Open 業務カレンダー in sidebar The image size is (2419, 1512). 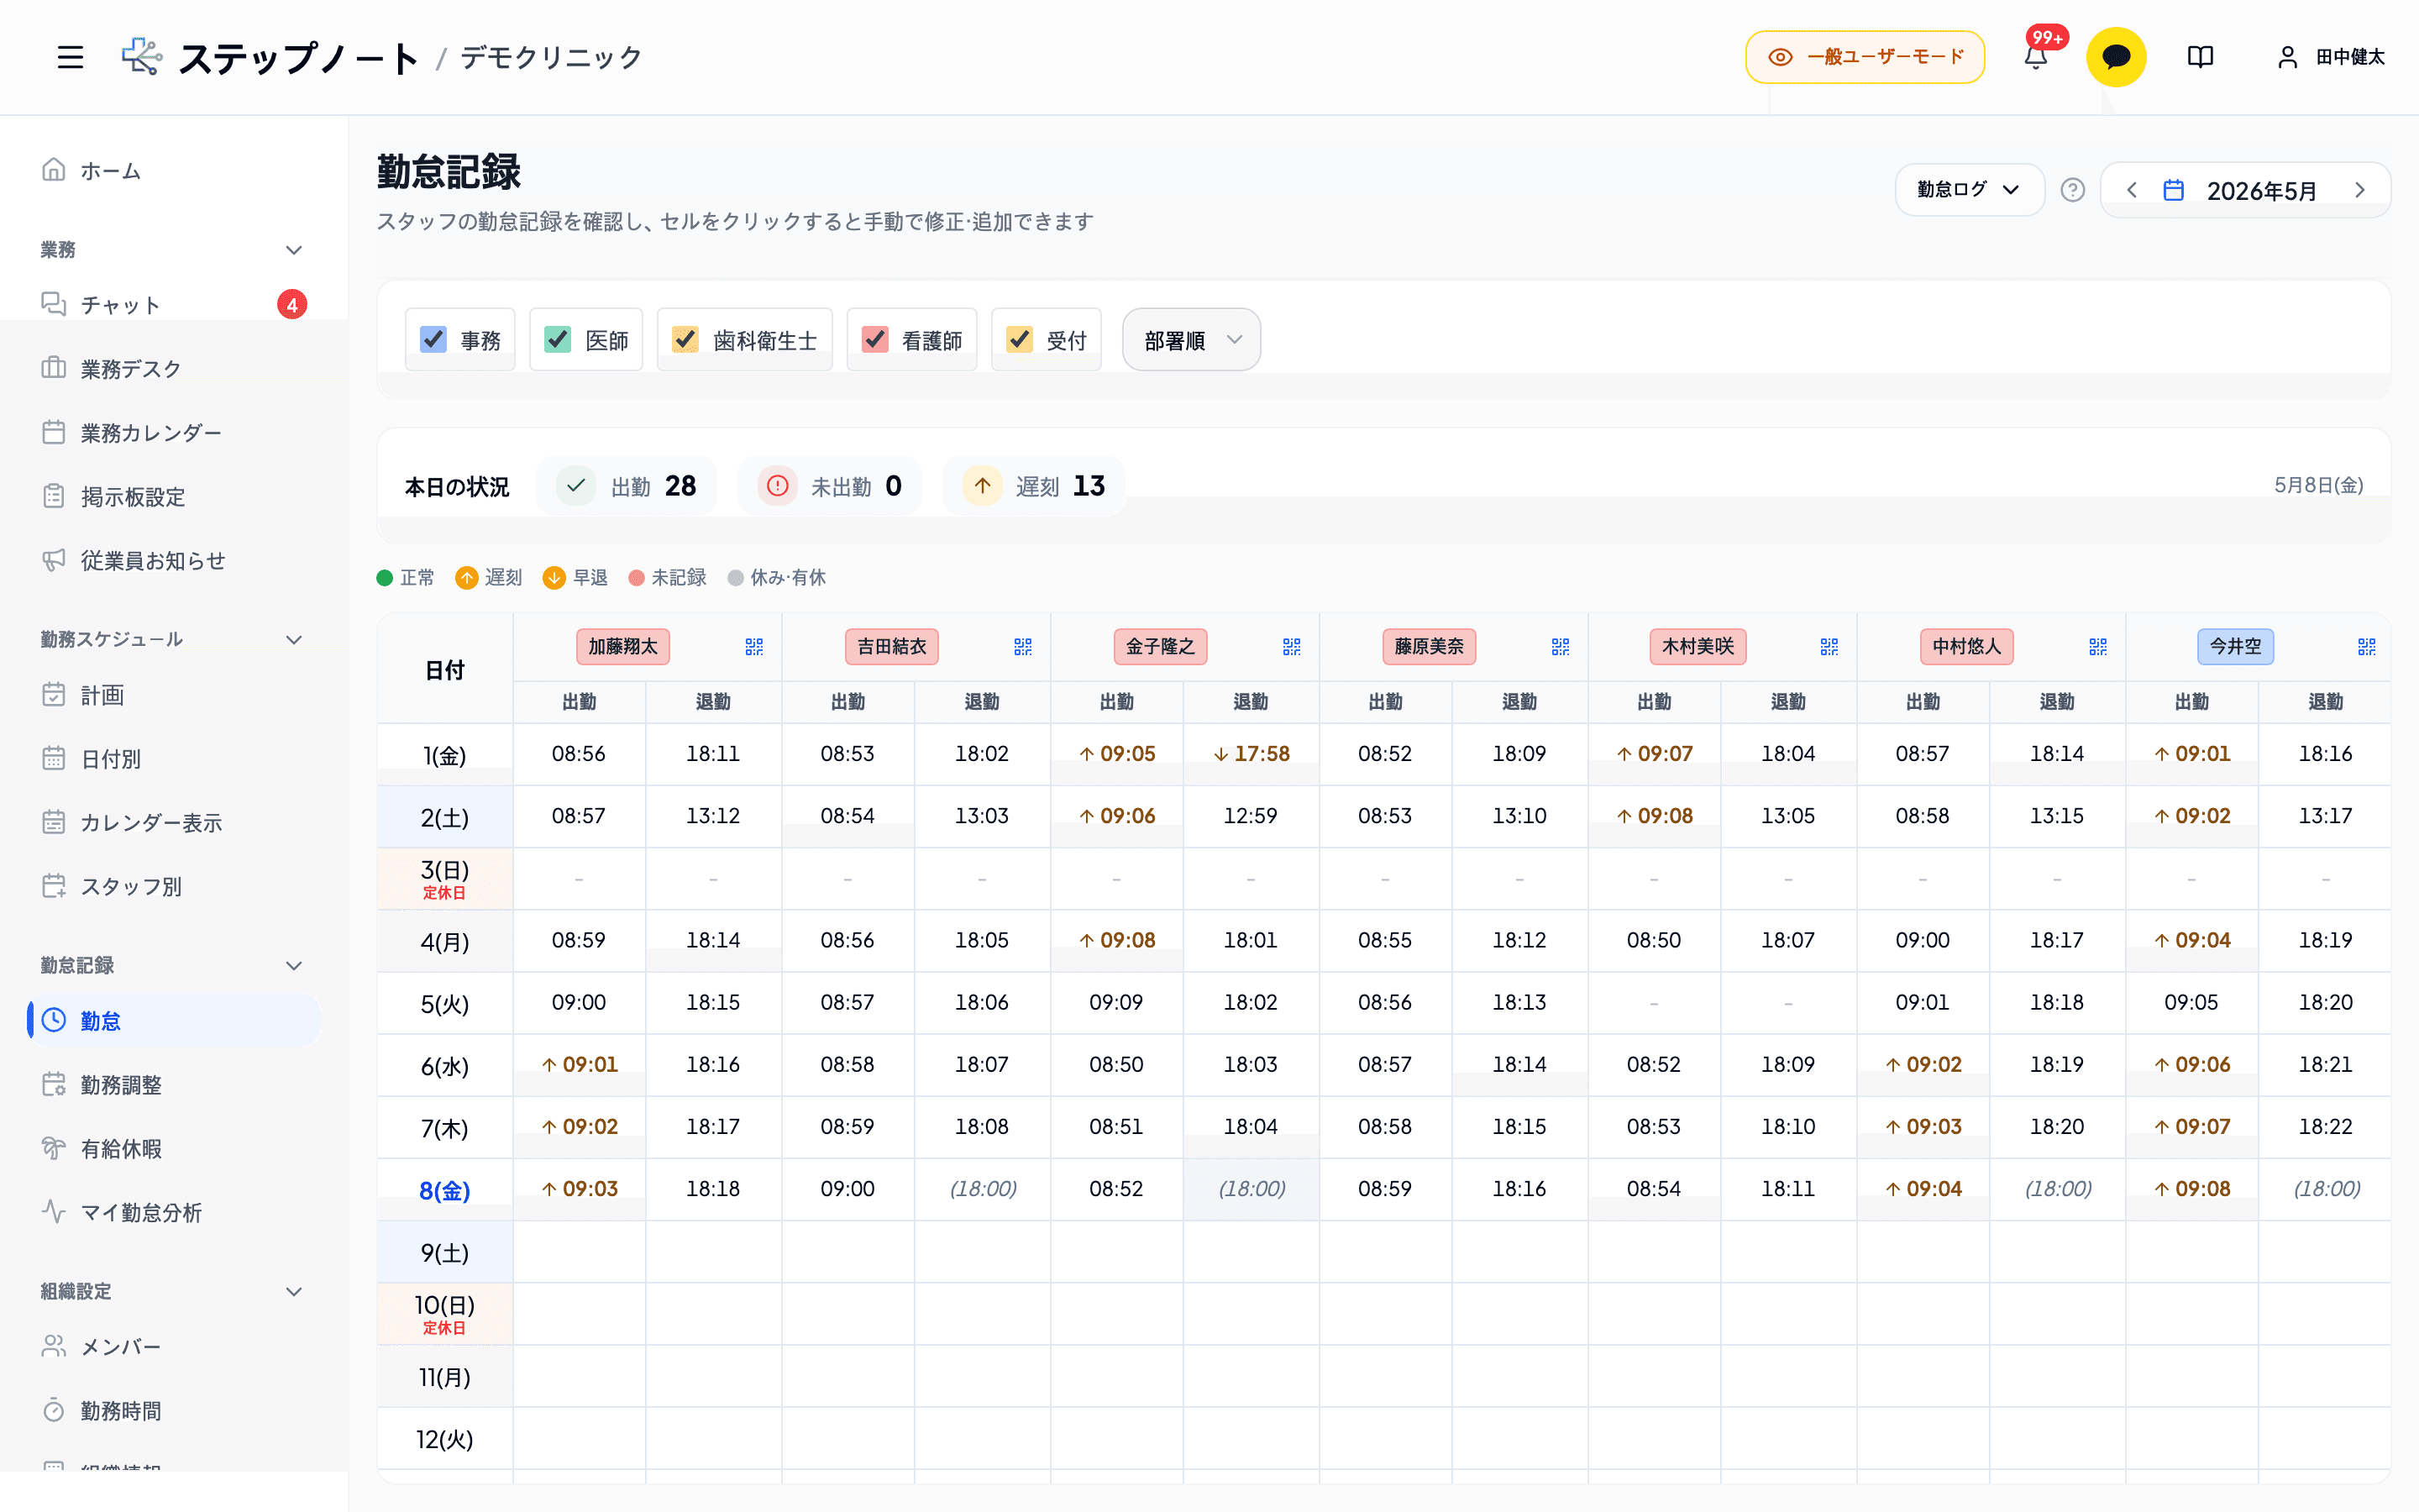174,432
